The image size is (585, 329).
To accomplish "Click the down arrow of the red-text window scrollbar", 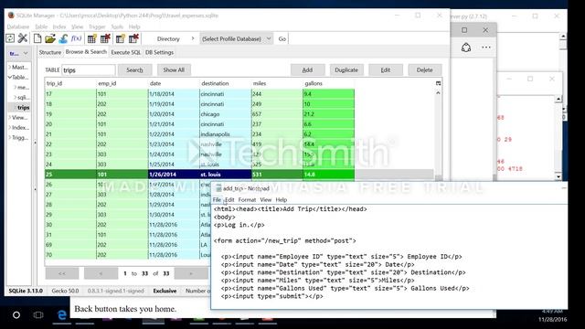I will 558,176.
